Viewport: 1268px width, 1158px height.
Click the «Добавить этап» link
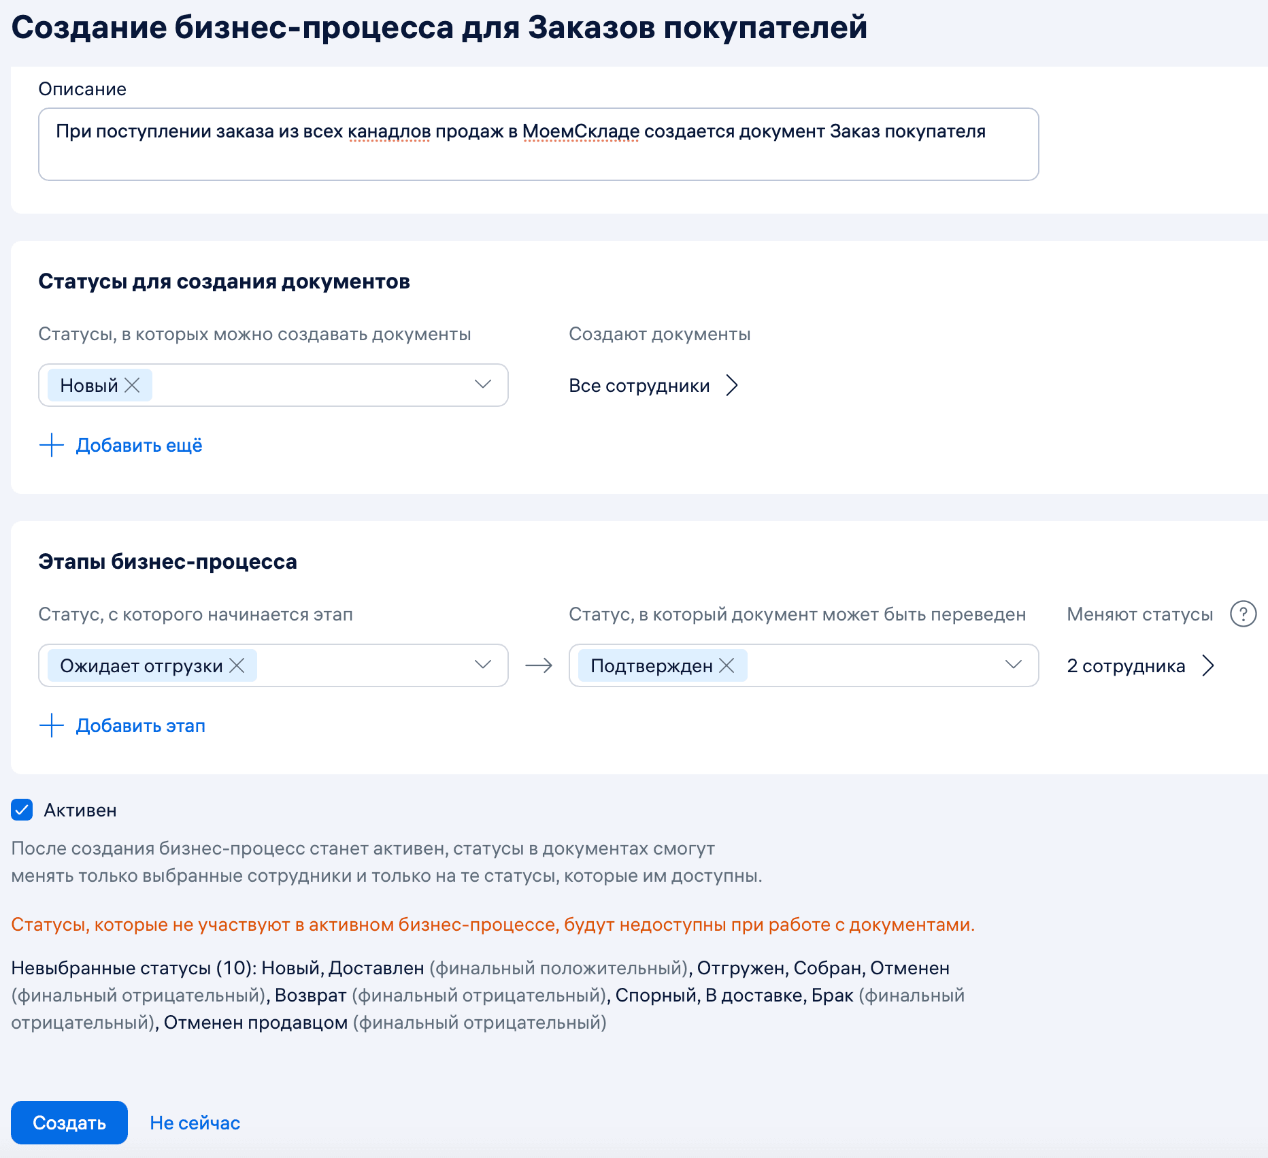pyautogui.click(x=140, y=725)
